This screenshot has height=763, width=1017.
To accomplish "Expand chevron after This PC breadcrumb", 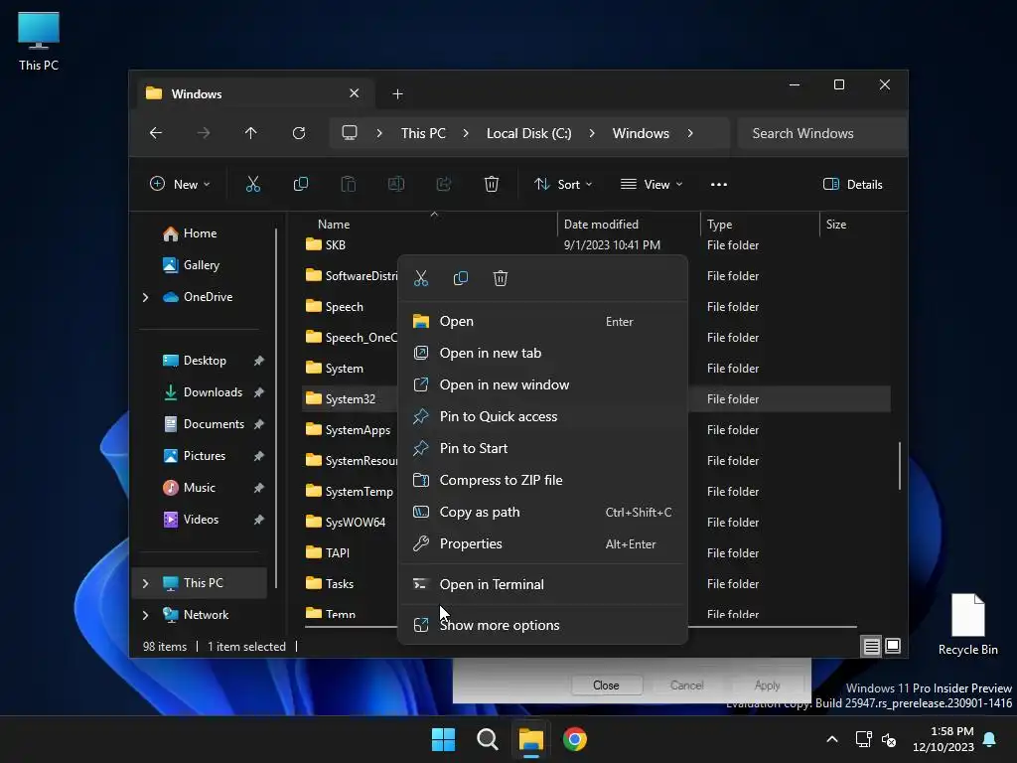I will point(466,133).
